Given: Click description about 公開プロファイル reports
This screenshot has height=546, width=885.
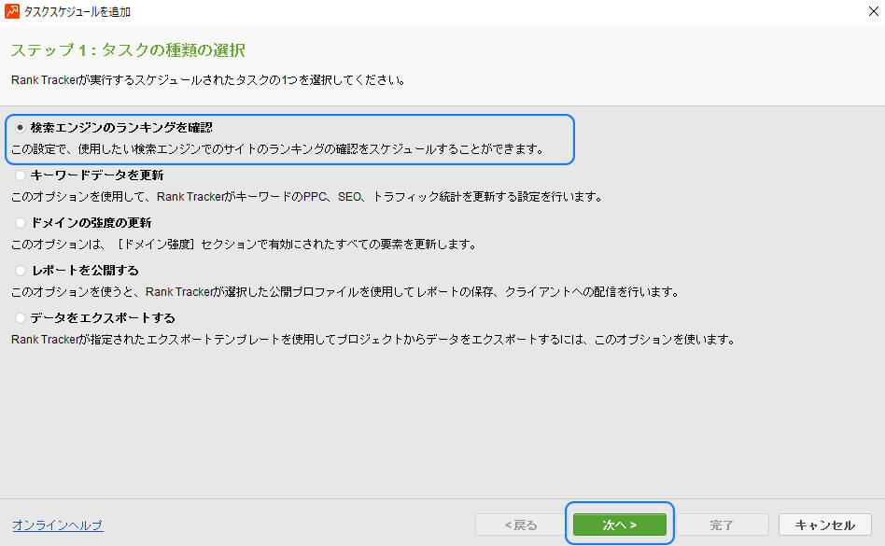Looking at the screenshot, I should tap(346, 291).
